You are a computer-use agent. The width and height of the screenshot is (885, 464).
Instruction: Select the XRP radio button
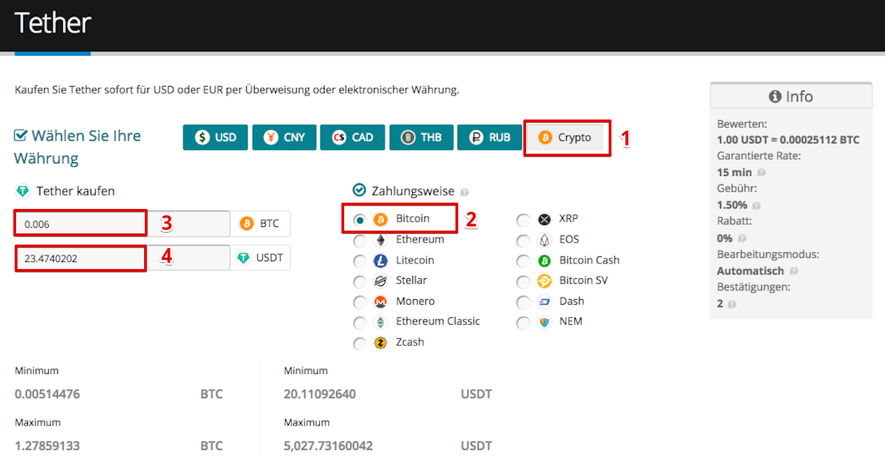(x=523, y=221)
